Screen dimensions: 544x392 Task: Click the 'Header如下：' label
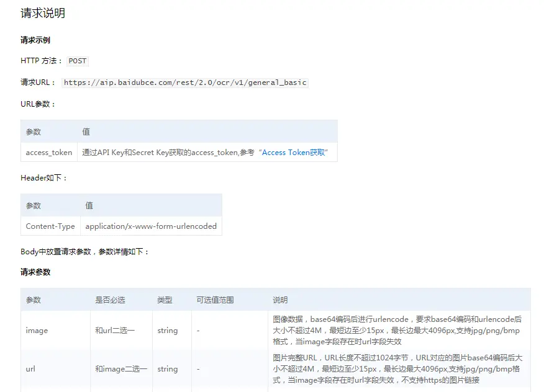pyautogui.click(x=43, y=178)
